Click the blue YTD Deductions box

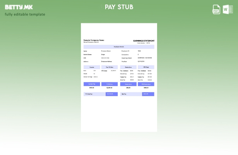tap(146, 84)
